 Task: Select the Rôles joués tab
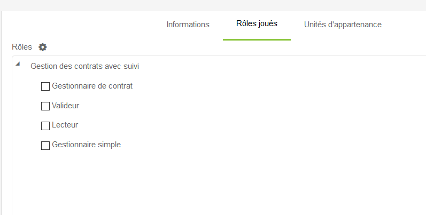(x=257, y=24)
